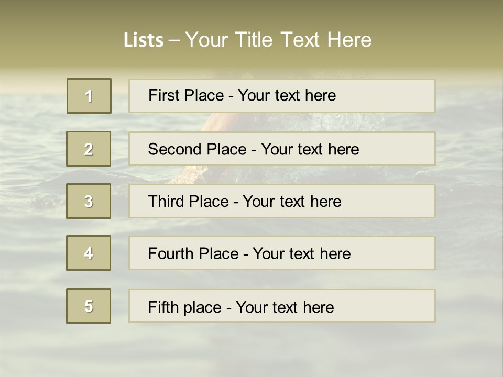Select the number 4 box
The image size is (503, 377).
[89, 253]
